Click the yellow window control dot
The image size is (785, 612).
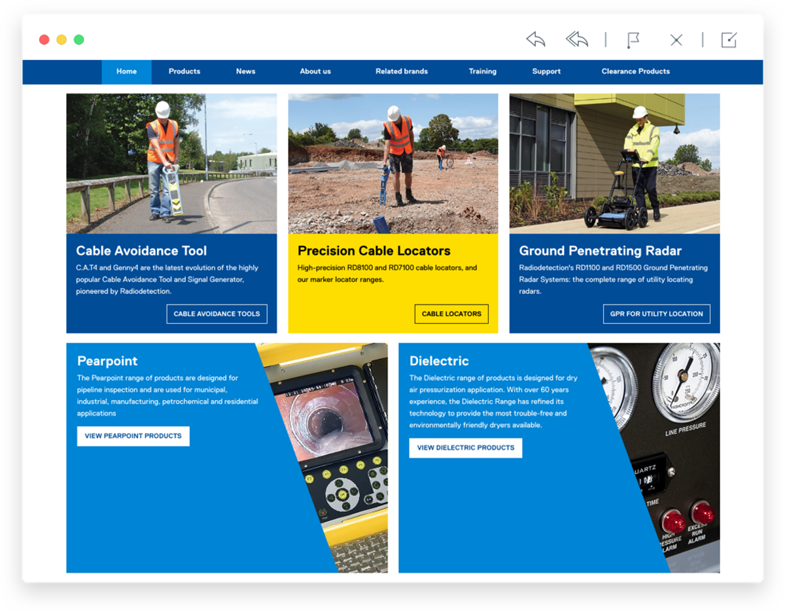(x=61, y=40)
